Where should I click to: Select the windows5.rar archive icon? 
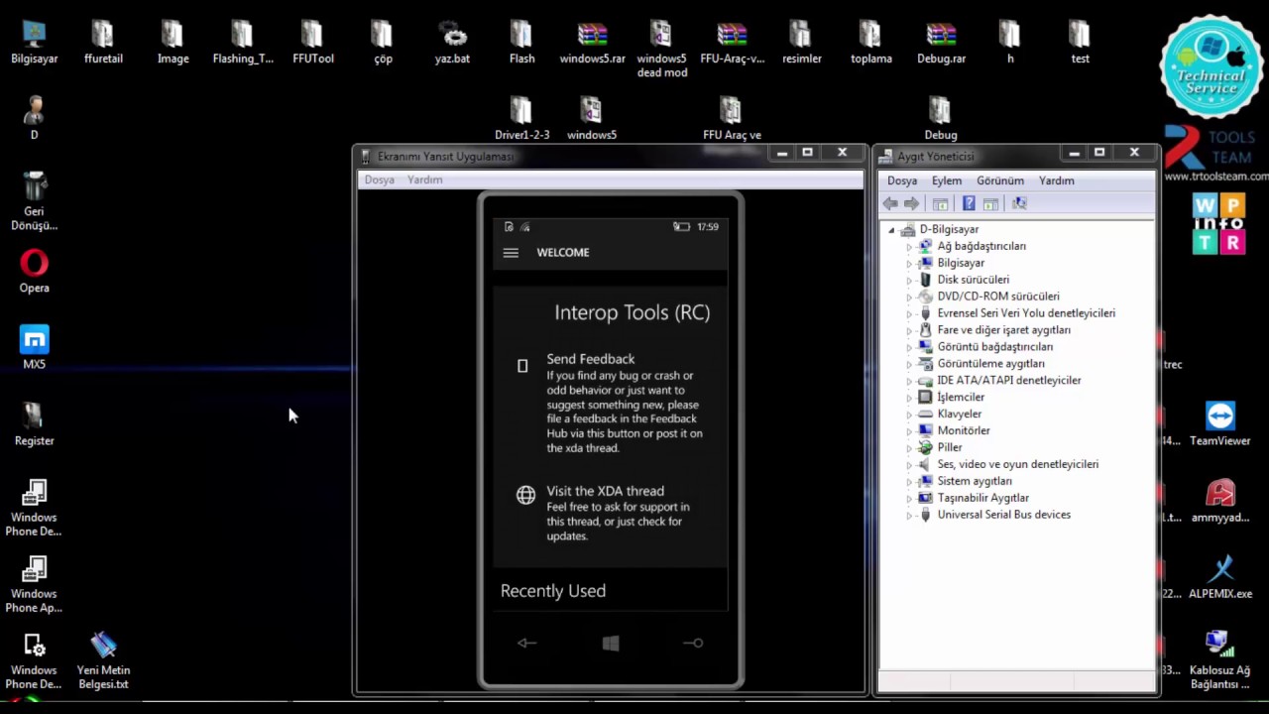[x=592, y=42]
